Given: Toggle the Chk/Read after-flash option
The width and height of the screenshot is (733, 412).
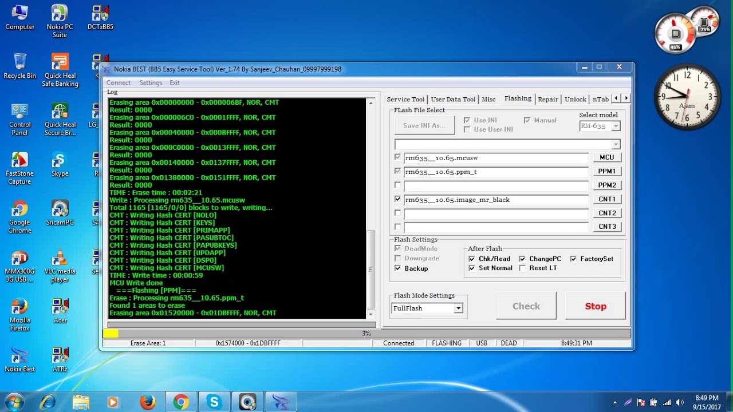Looking at the screenshot, I should click(471, 259).
